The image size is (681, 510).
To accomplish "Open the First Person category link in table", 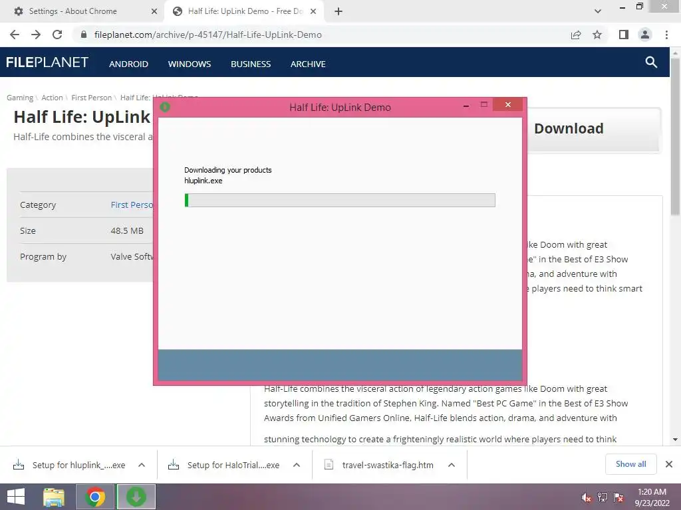I will click(132, 205).
